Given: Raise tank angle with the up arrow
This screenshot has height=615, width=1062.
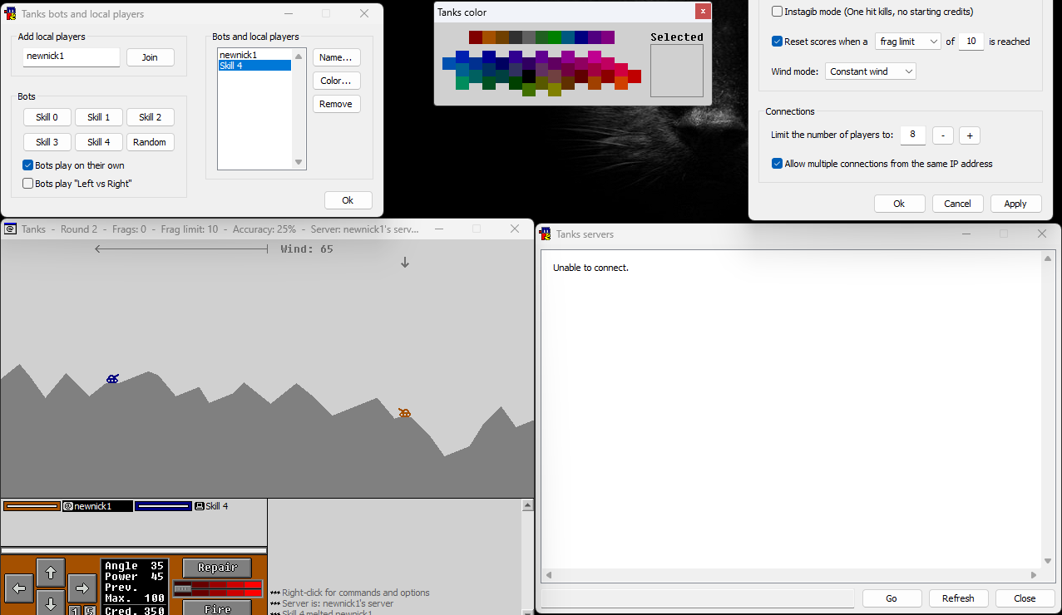Looking at the screenshot, I should (51, 573).
